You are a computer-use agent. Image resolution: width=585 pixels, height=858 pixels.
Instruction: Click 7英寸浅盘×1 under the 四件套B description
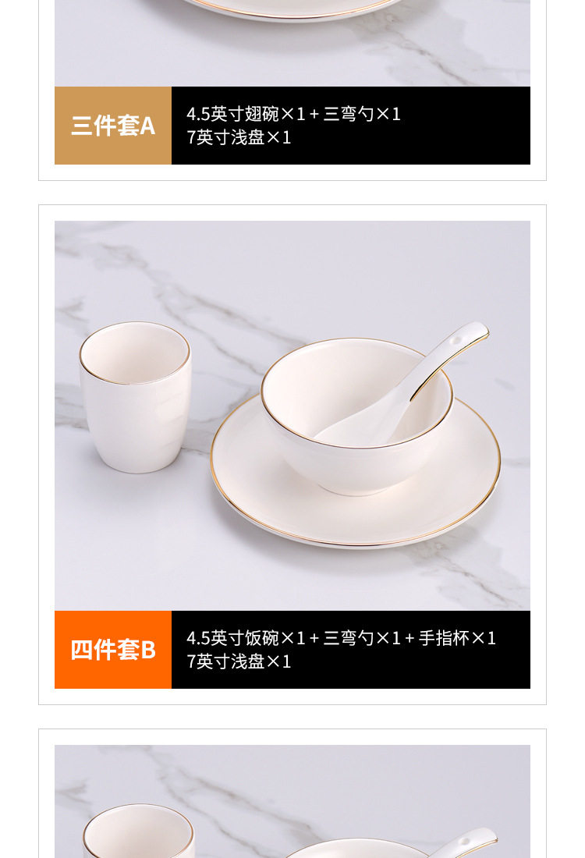click(239, 661)
